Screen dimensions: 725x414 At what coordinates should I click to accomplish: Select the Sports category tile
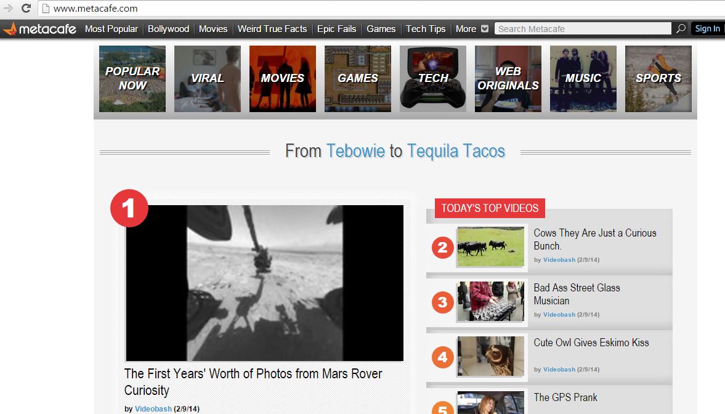pyautogui.click(x=658, y=79)
